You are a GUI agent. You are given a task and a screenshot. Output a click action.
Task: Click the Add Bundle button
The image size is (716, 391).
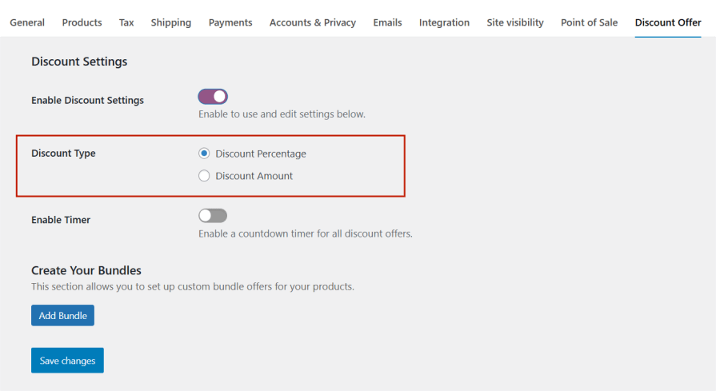coord(62,316)
